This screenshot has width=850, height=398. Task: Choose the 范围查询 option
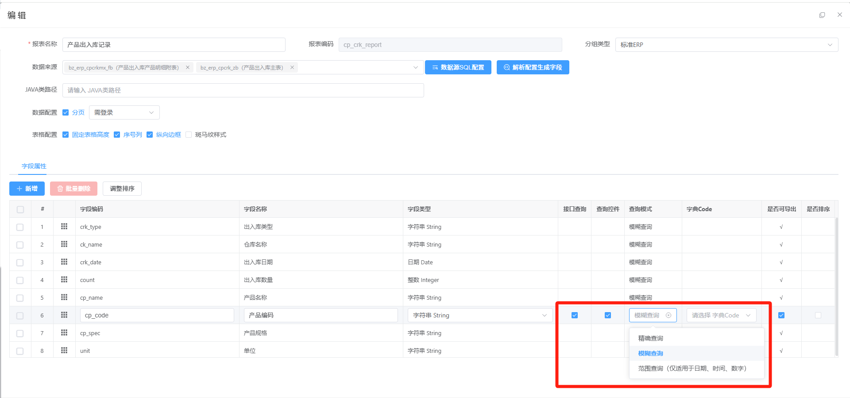point(692,368)
